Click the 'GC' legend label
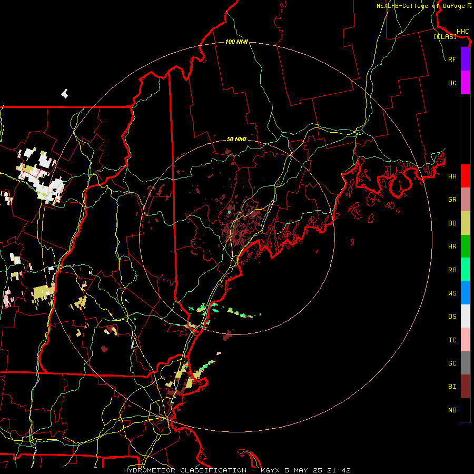Screen dimensions: 474x474 click(x=452, y=363)
